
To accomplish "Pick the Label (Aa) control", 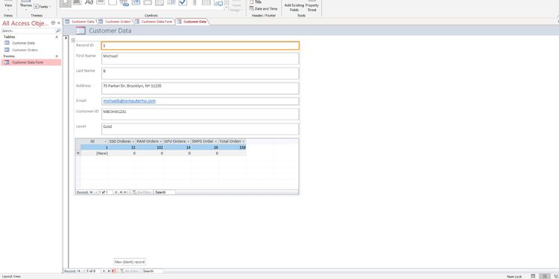I will tap(89, 3).
